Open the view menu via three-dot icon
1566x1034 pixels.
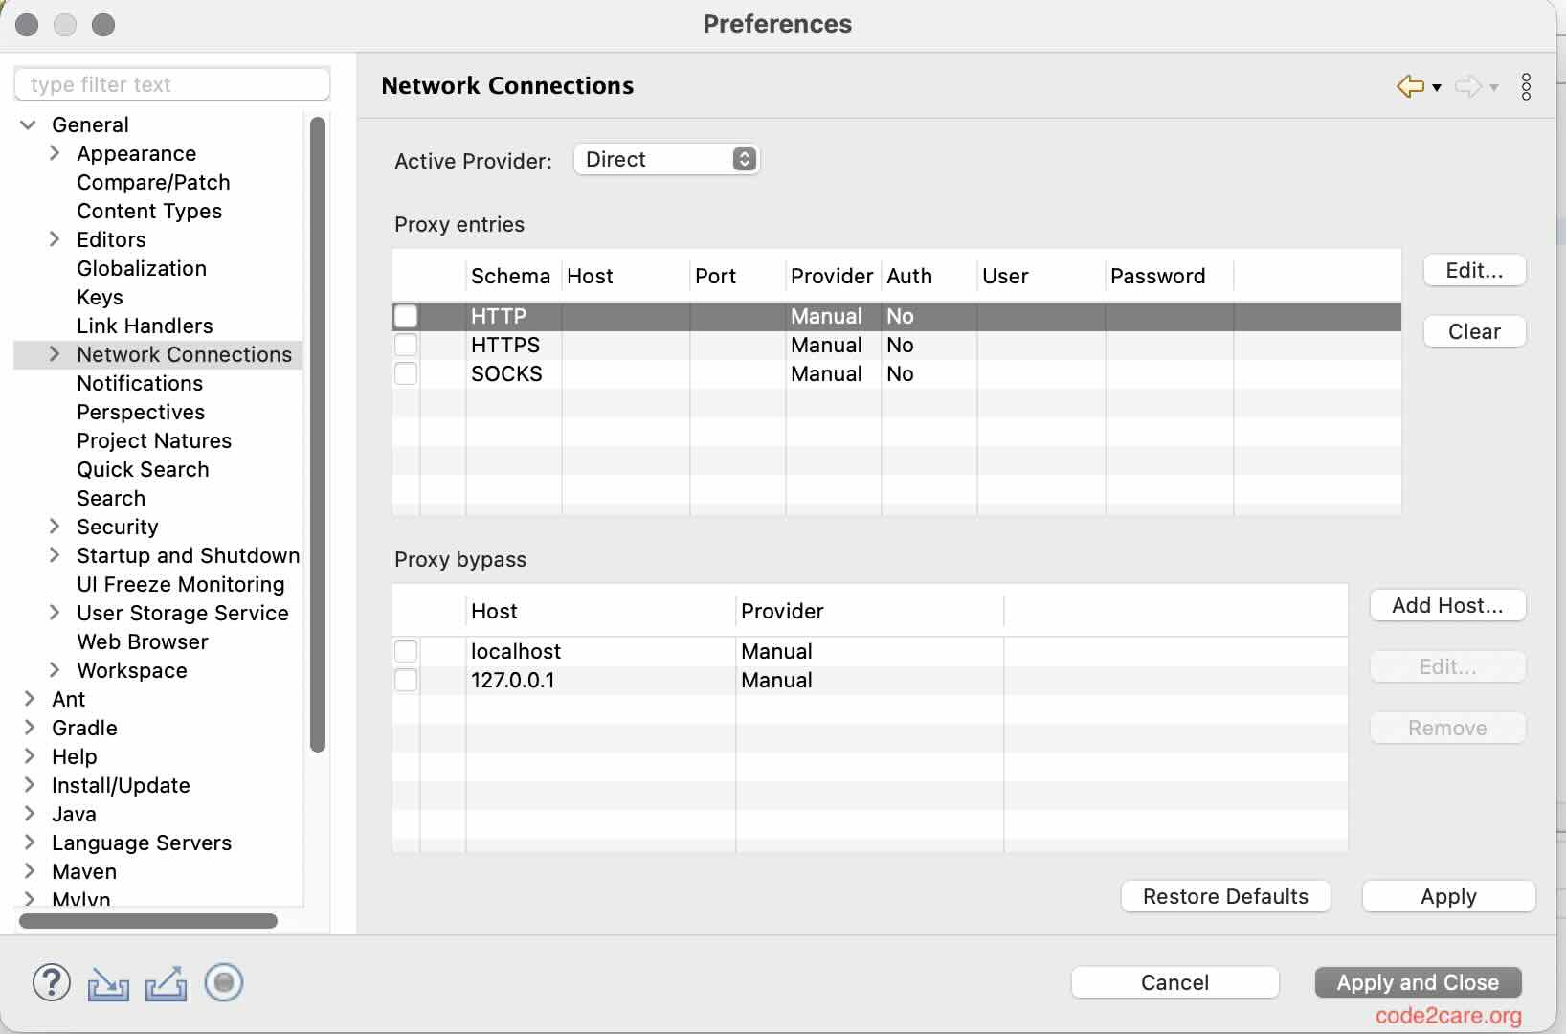(x=1526, y=87)
